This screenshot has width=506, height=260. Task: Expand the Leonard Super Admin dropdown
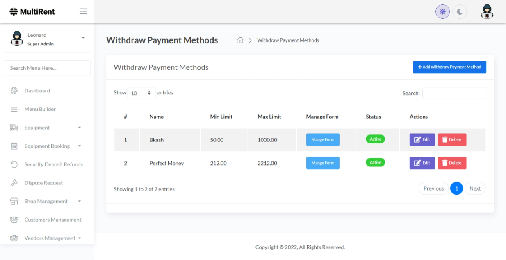click(83, 38)
